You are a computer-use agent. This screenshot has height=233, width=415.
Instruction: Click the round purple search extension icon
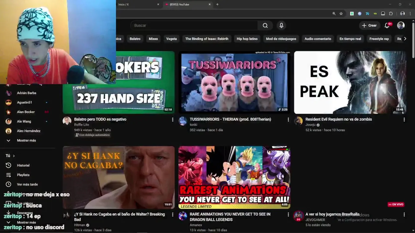pos(360,14)
